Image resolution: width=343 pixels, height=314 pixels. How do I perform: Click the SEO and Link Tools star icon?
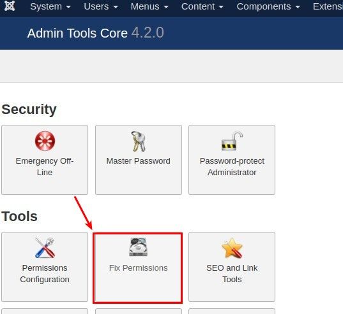click(232, 248)
